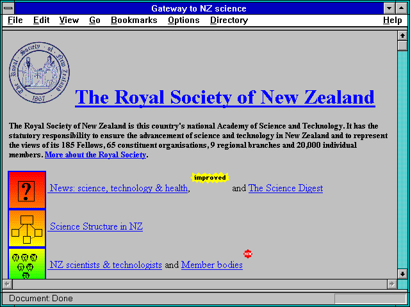Open the Help menu

click(x=393, y=20)
